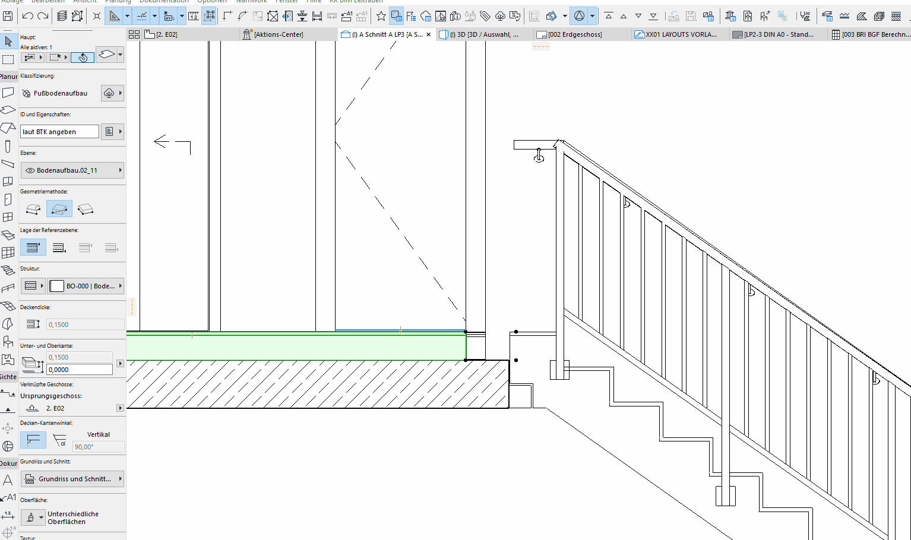This screenshot has height=540, width=911.
Task: Expand coordinates XY options arrow
Action: click(182, 16)
